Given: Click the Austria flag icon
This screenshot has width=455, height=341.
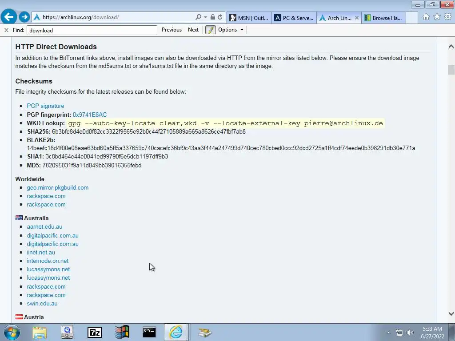Looking at the screenshot, I should point(19,317).
